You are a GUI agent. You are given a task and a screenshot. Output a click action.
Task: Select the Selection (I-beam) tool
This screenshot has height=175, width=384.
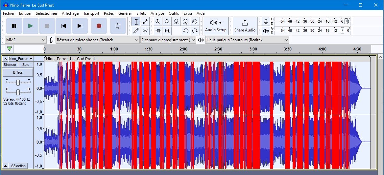tap(136, 22)
